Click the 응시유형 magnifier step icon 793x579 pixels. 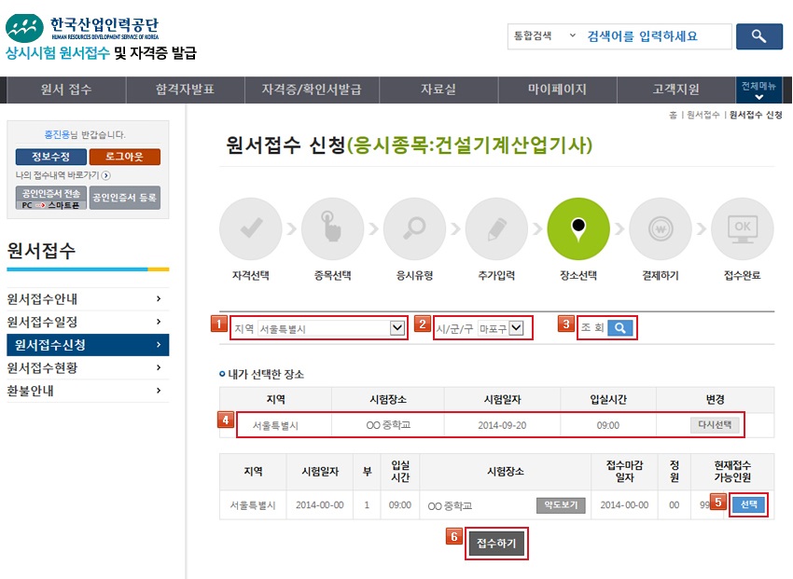tap(414, 228)
